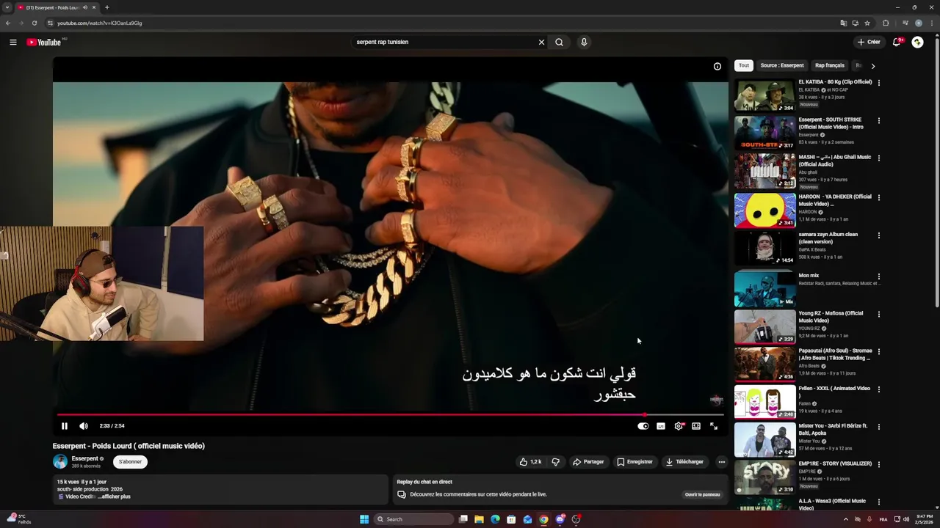Seek on the red video progress bar
This screenshot has height=528, width=940.
click(x=390, y=415)
